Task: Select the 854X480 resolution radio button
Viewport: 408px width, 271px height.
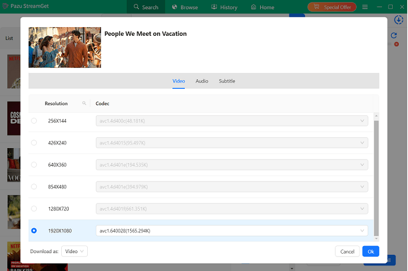Action: coord(34,186)
